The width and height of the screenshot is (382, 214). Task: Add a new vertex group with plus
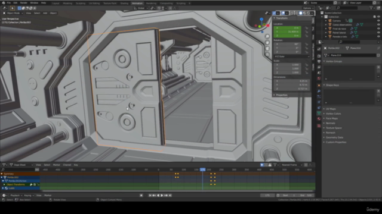(x=378, y=67)
